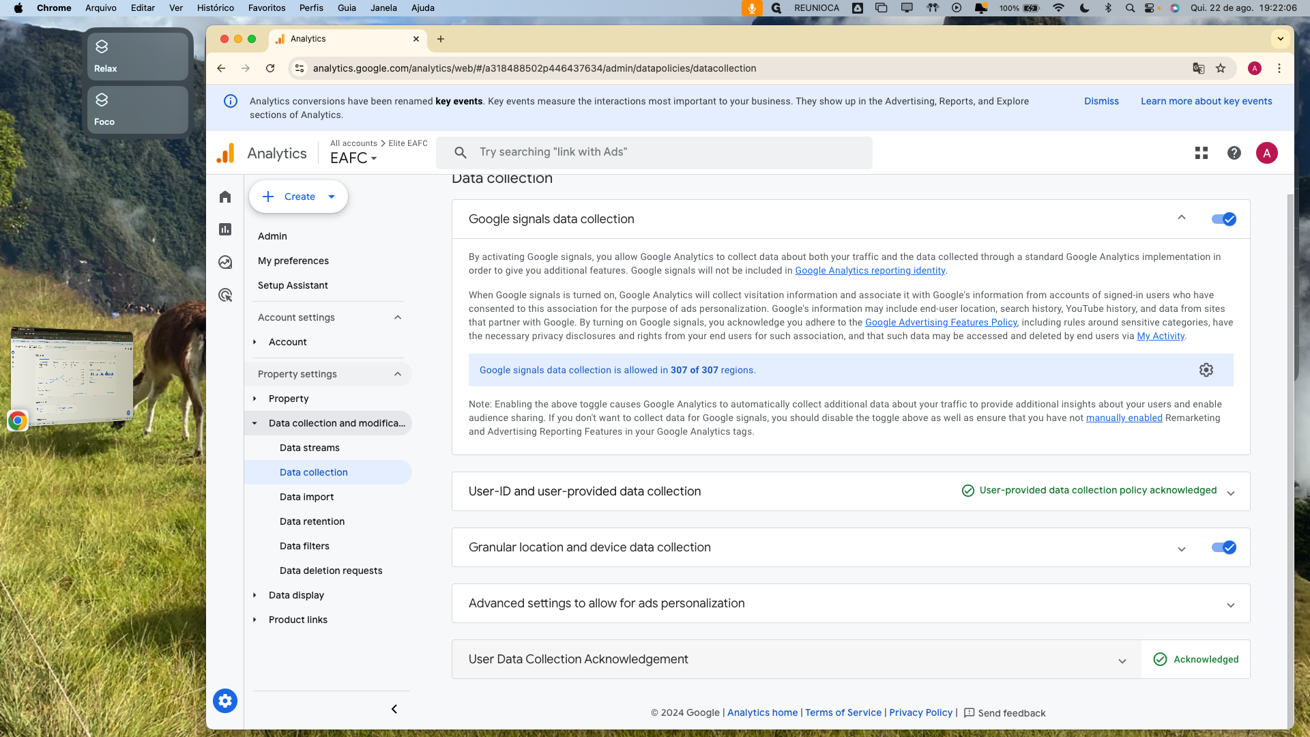Collapse the admin navigation with left arrow
1310x737 pixels.
click(x=394, y=709)
